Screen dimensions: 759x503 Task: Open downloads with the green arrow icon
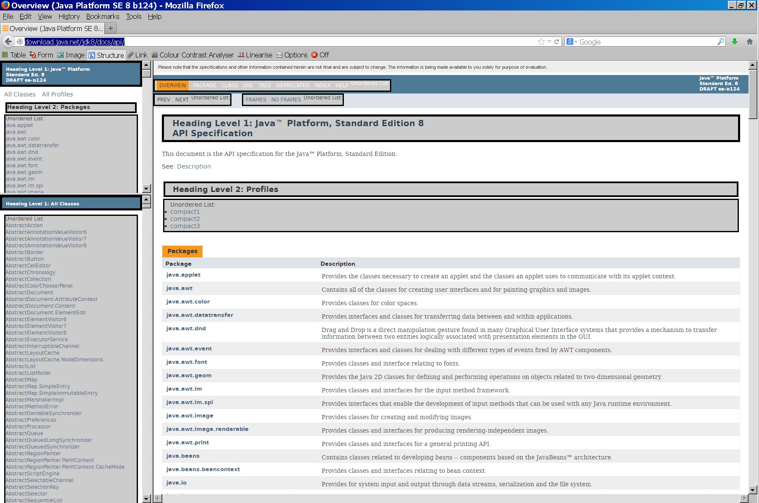point(735,41)
